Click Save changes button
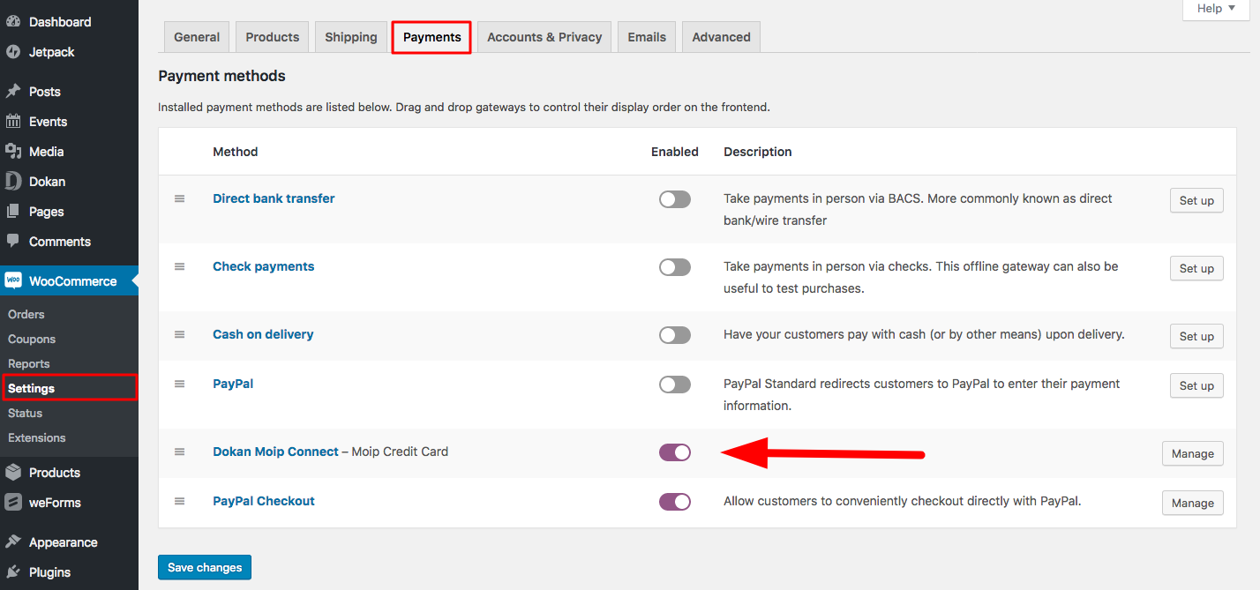The height and width of the screenshot is (590, 1260). point(205,568)
